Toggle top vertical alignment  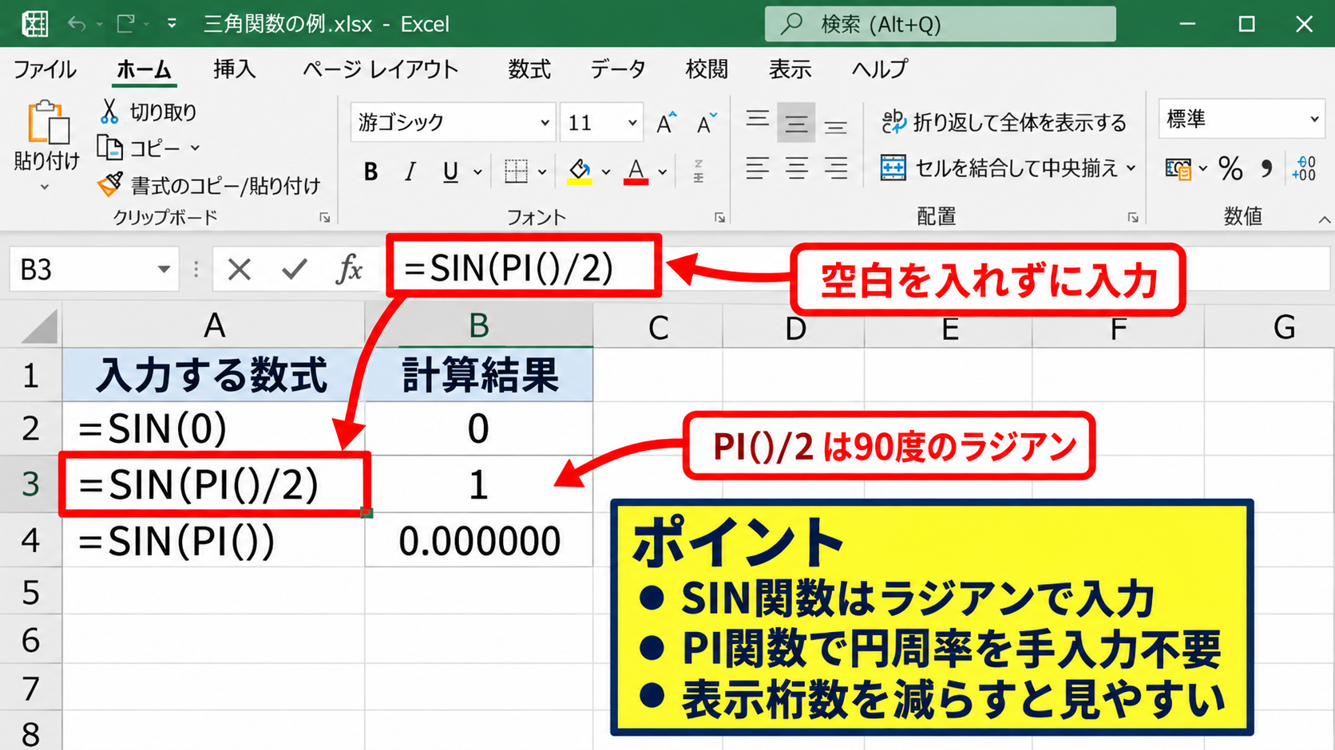(x=758, y=121)
